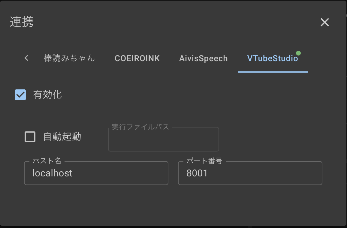Enable the 自動起動 option
Screen dimensions: 347x228
pyautogui.click(x=30, y=137)
